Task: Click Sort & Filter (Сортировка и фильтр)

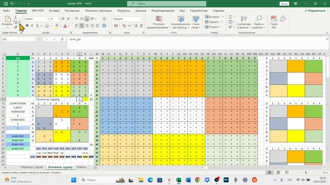Action: pyautogui.click(x=243, y=22)
